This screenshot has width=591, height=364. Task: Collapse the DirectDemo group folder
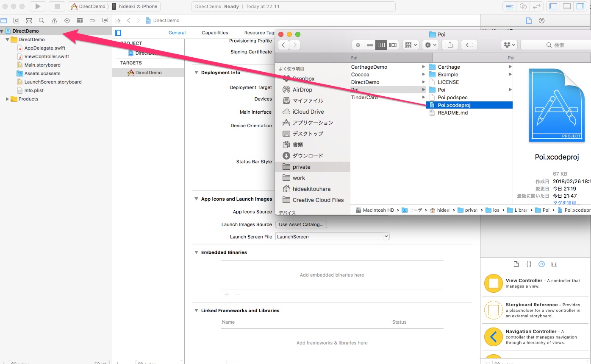click(x=8, y=39)
